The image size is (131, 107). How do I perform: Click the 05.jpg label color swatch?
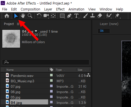[51, 97]
